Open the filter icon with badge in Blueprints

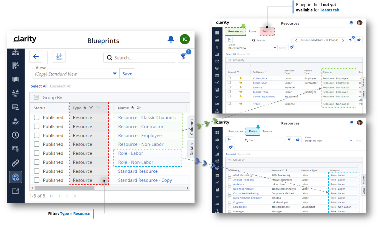point(184,57)
